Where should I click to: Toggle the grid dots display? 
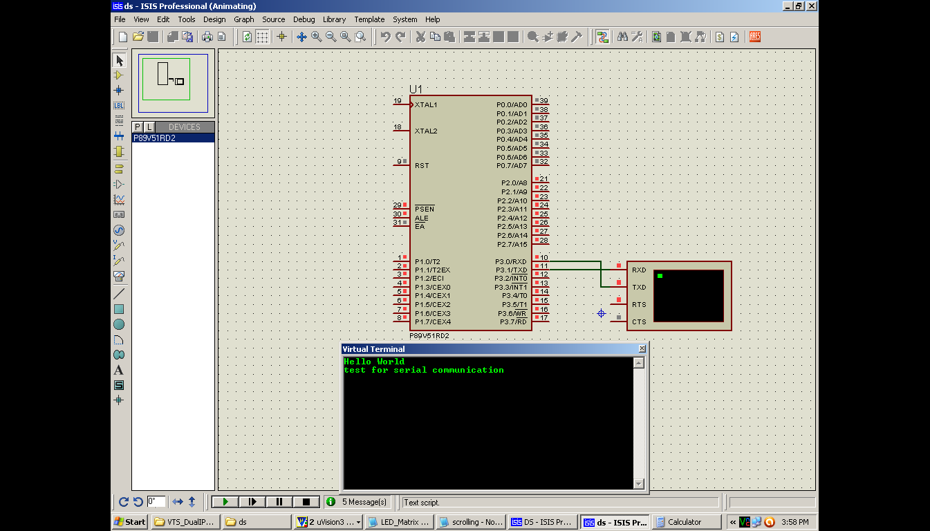point(261,37)
